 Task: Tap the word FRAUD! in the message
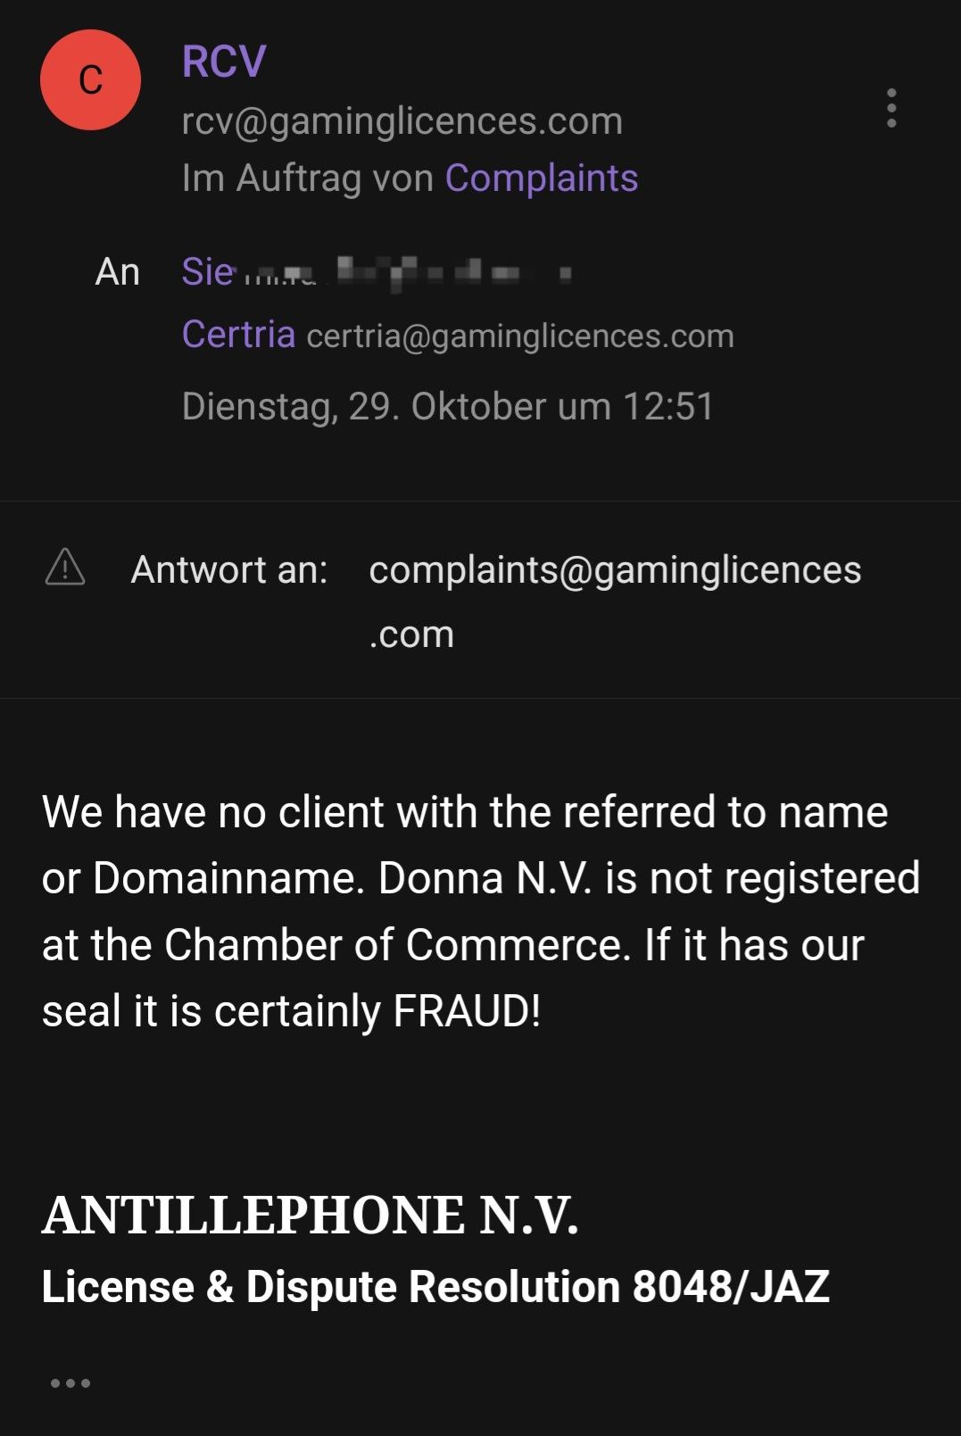[x=467, y=1011]
